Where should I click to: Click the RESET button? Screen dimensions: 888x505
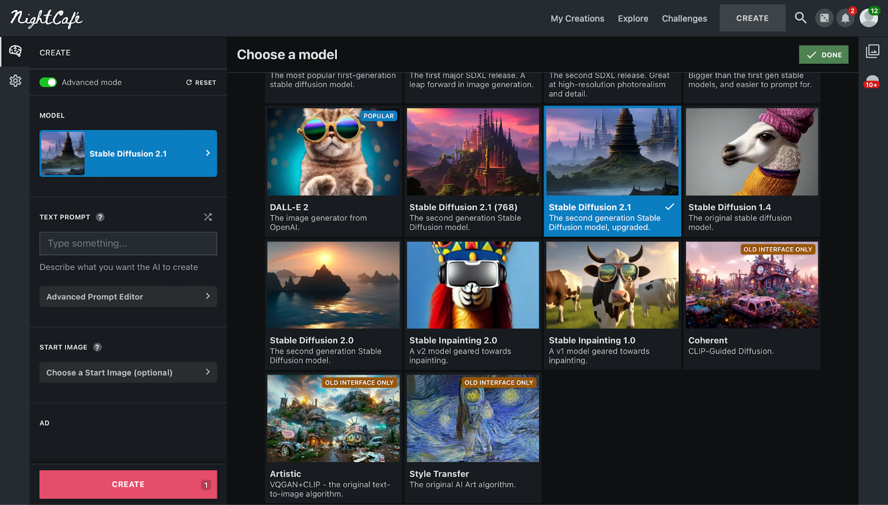[x=201, y=82]
